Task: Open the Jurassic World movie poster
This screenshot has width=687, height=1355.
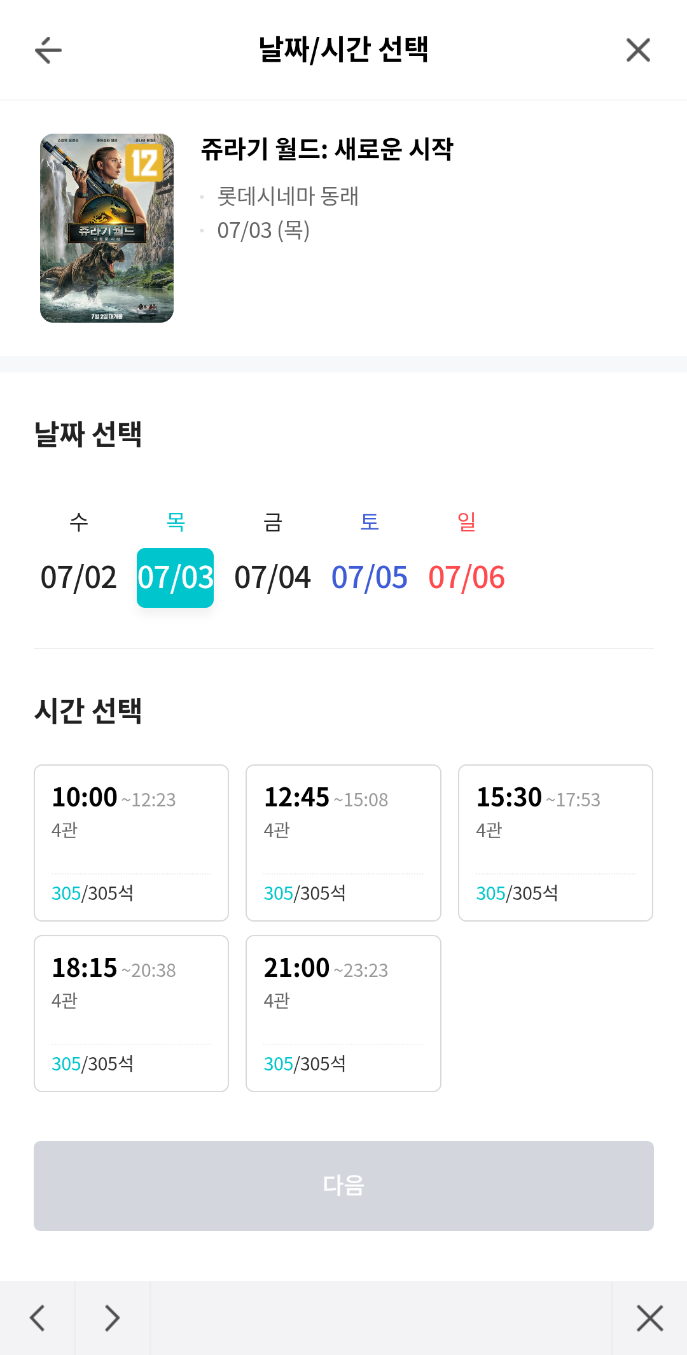Action: [107, 228]
